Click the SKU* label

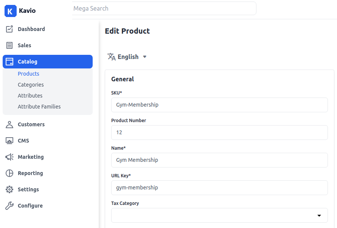(116, 93)
